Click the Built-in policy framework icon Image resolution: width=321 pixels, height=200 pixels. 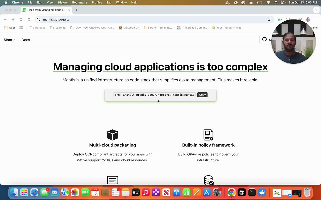[x=208, y=135]
